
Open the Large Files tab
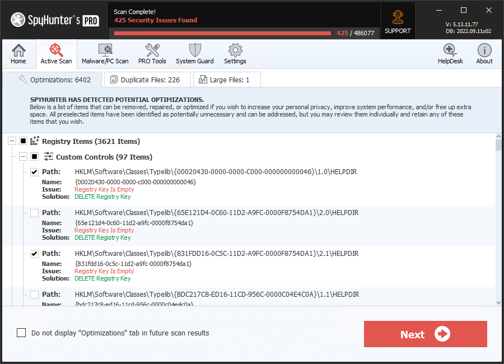click(226, 79)
